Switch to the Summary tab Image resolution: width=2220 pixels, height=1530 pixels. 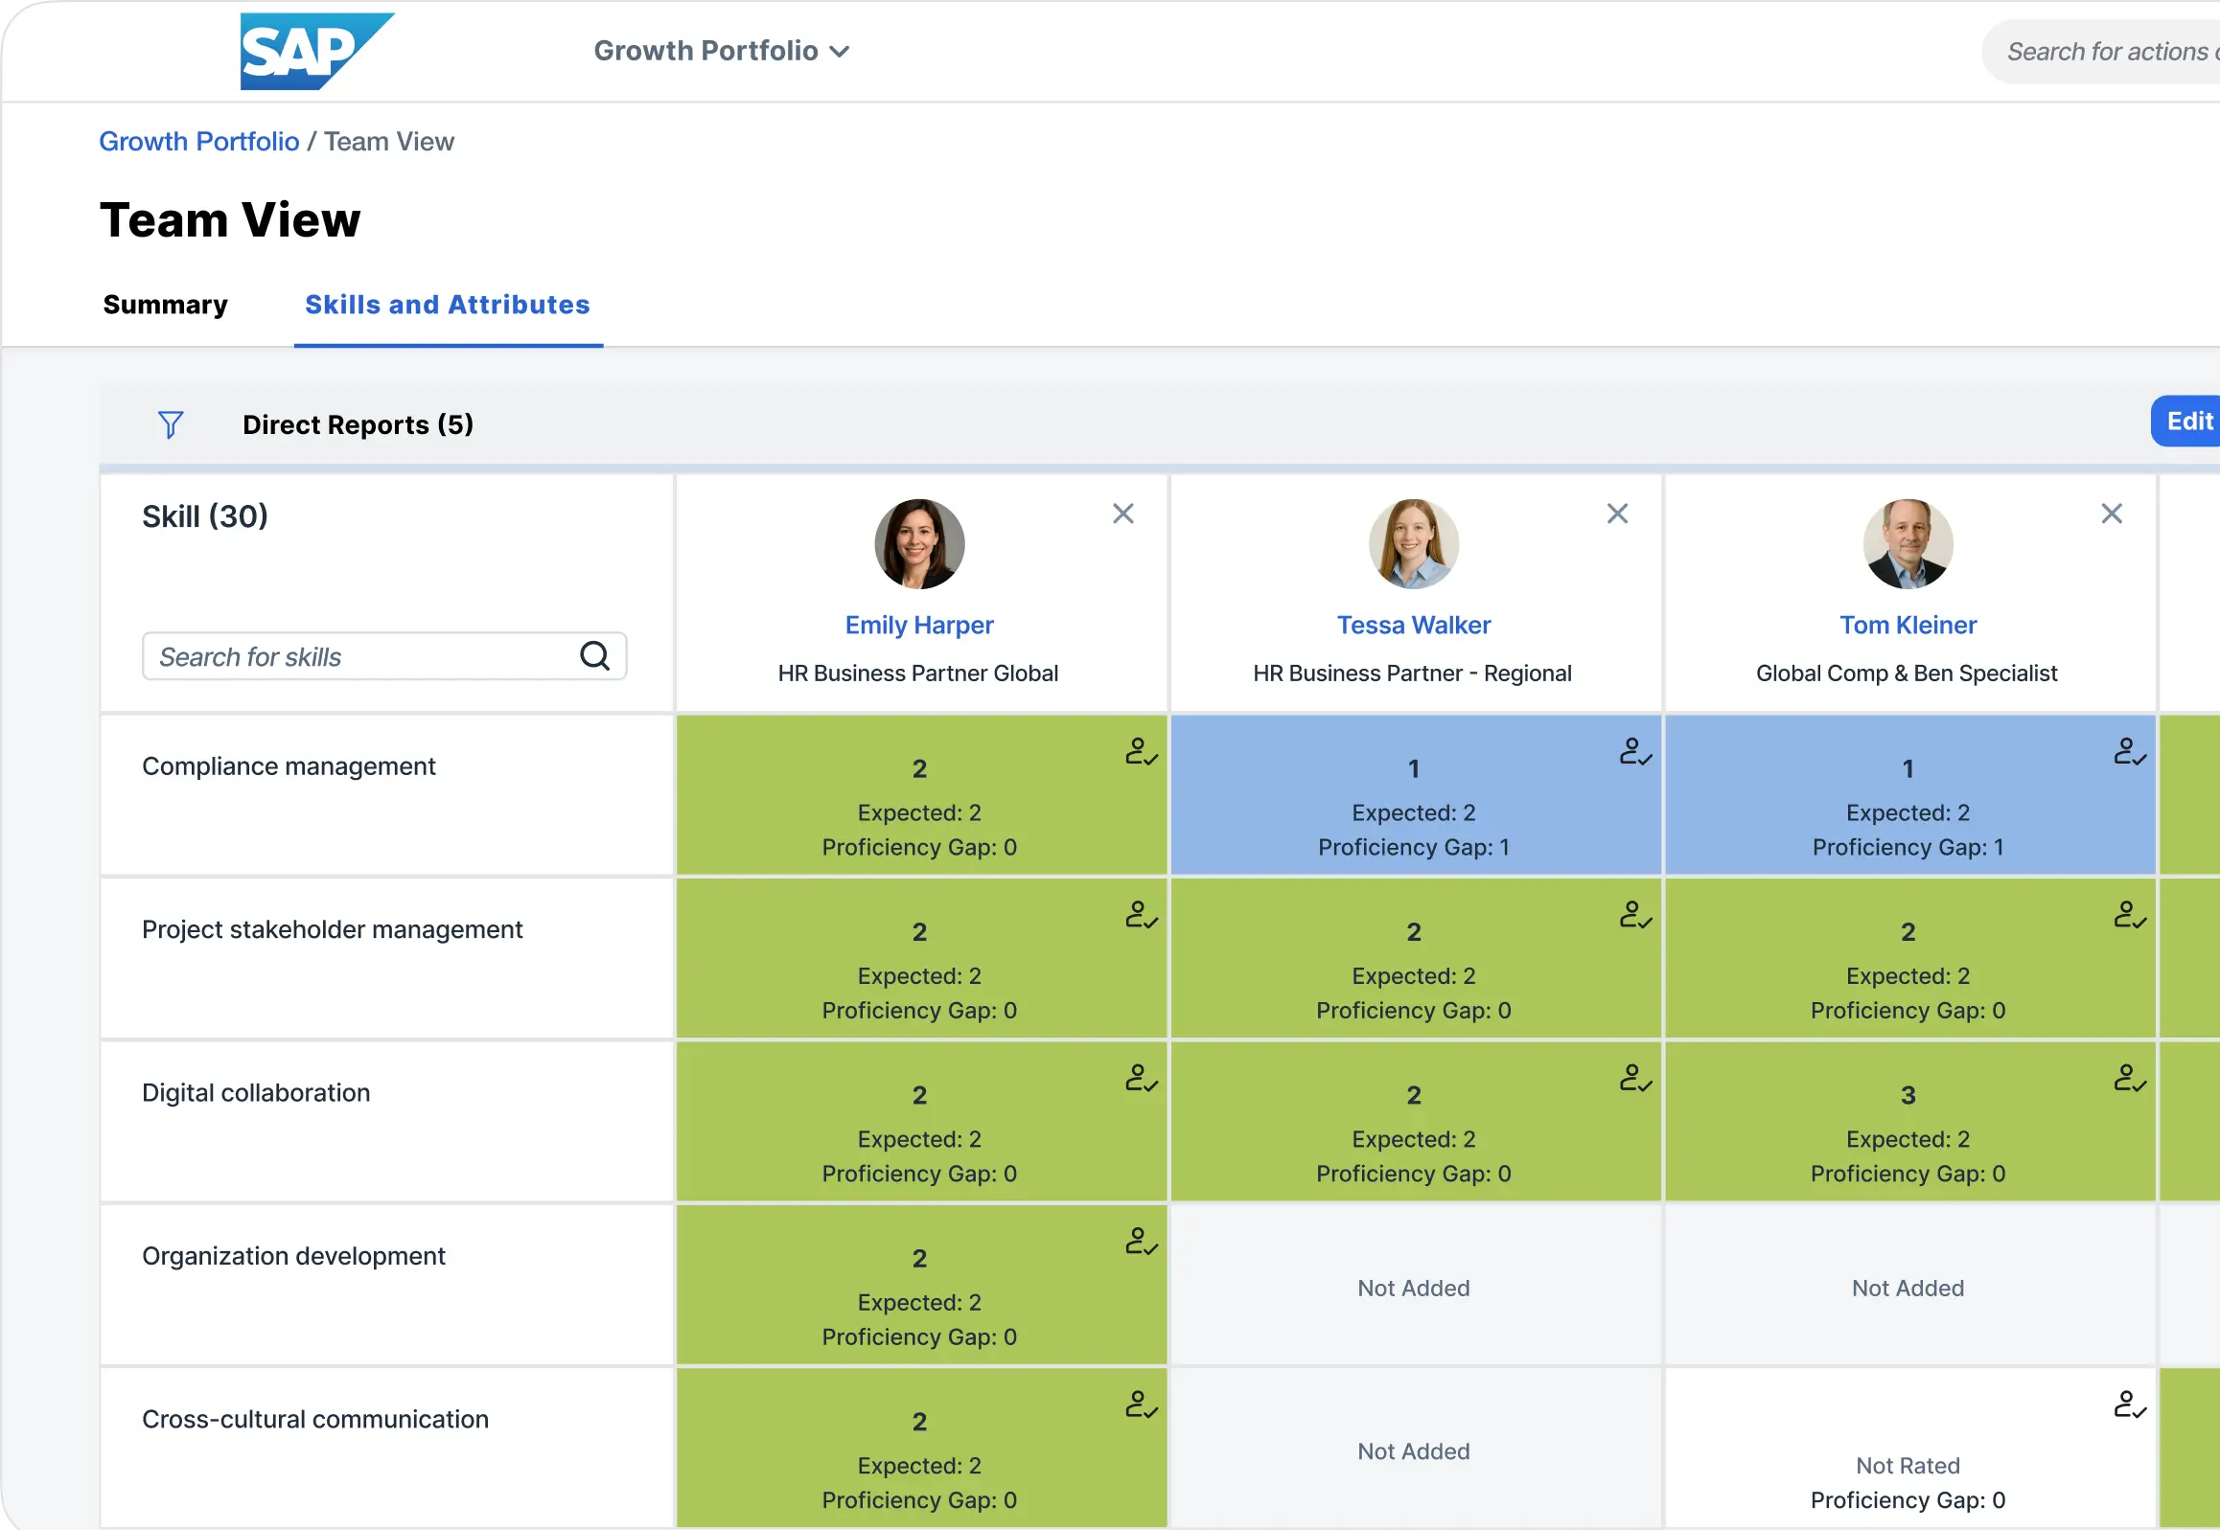[x=165, y=305]
